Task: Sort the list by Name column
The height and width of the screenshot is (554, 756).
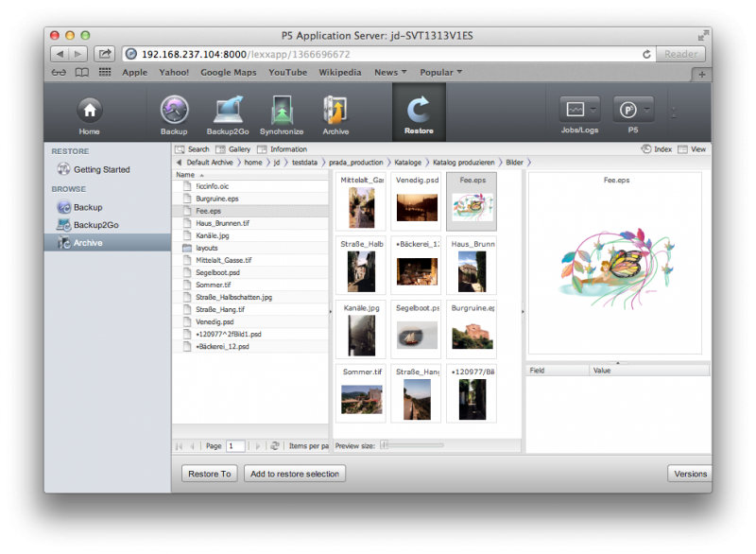Action: pos(250,175)
